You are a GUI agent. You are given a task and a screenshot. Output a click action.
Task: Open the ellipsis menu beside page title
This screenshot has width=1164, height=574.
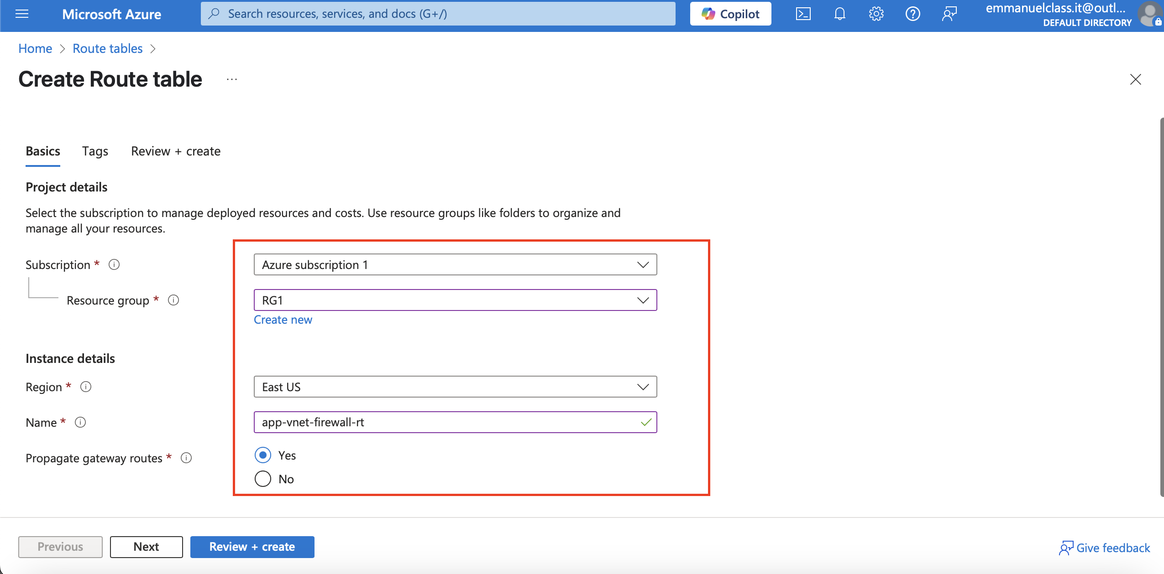pyautogui.click(x=232, y=79)
